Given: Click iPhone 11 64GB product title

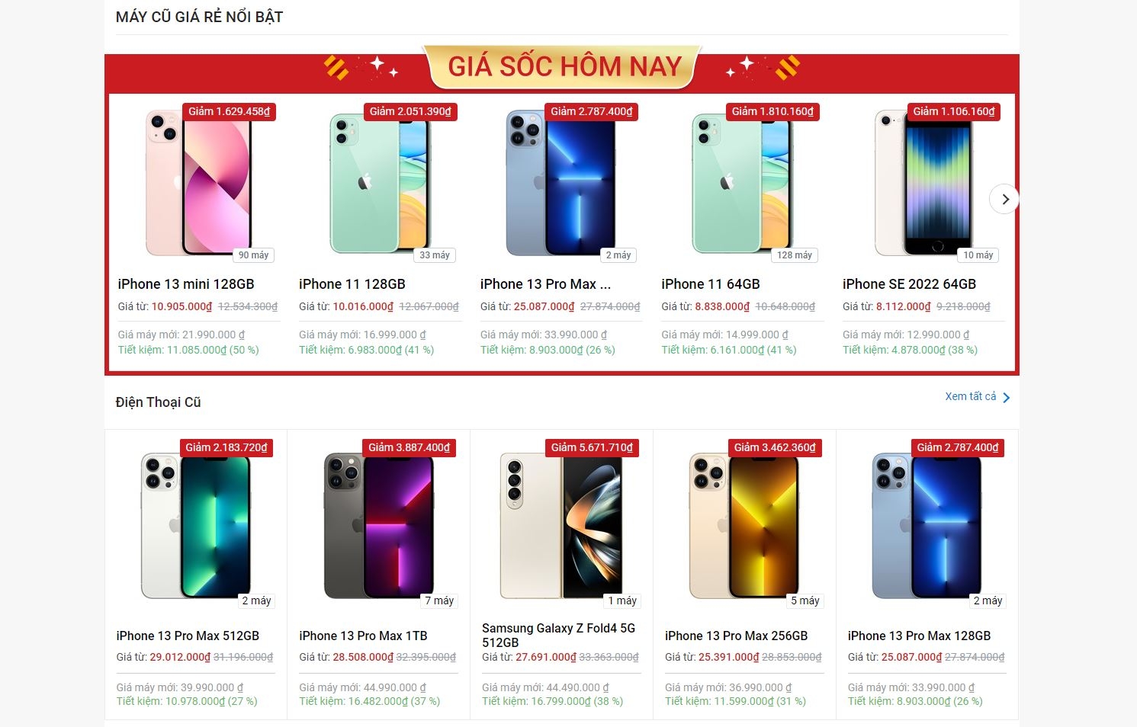Looking at the screenshot, I should (x=711, y=284).
